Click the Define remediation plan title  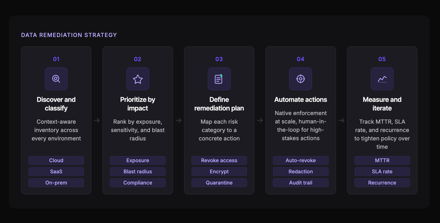click(219, 104)
